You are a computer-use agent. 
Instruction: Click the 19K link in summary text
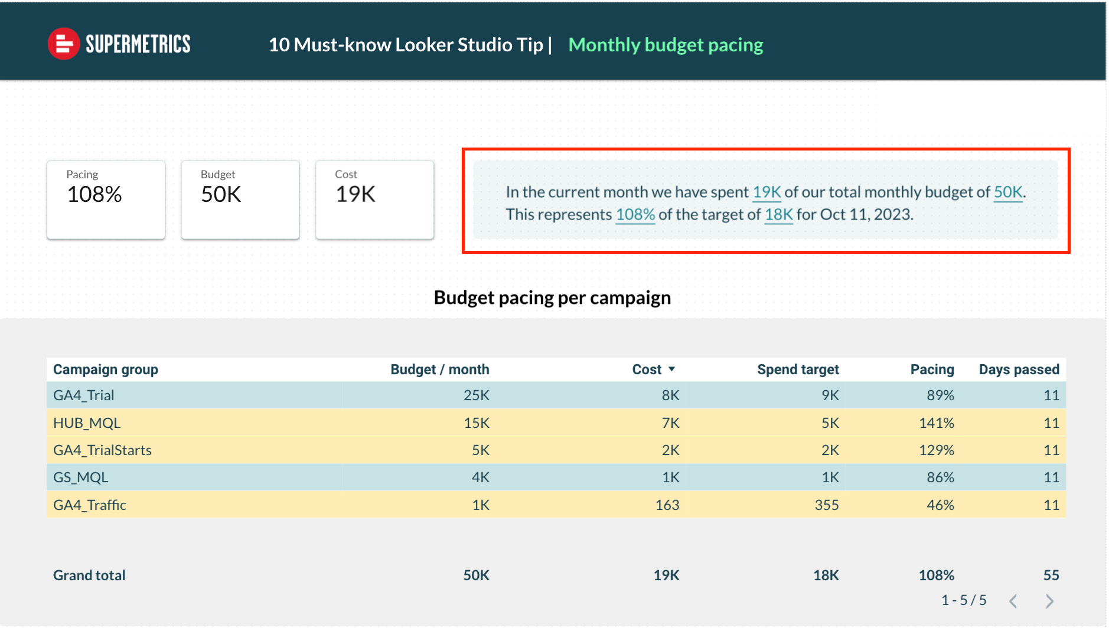coord(766,192)
